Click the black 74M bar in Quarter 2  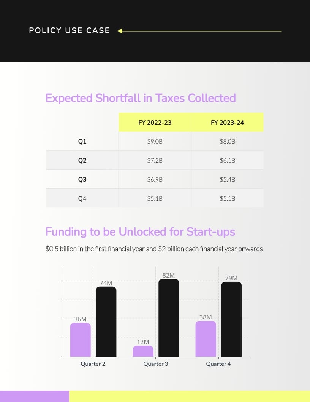pyautogui.click(x=106, y=322)
